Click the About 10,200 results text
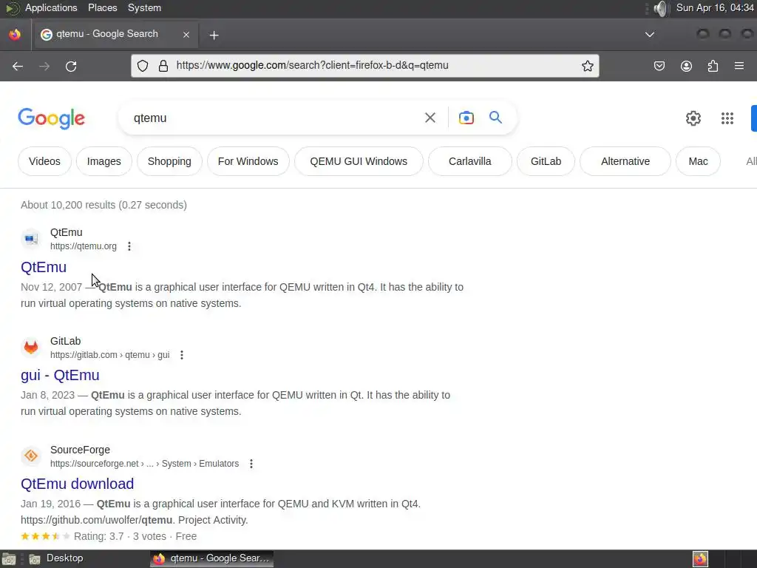The height and width of the screenshot is (568, 757). coord(103,205)
